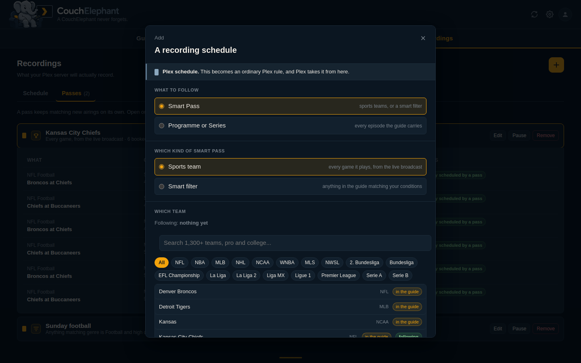
Task: Pick Detroit Tigers from the team list
Action: pos(290,307)
